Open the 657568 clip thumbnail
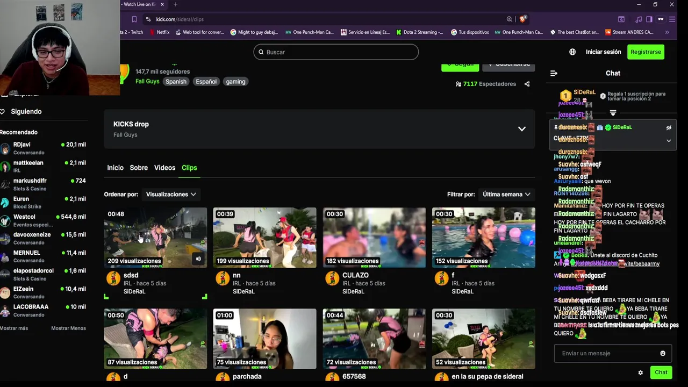688x387 pixels. (x=374, y=339)
